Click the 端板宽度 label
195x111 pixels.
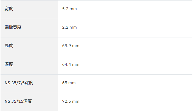[13, 27]
